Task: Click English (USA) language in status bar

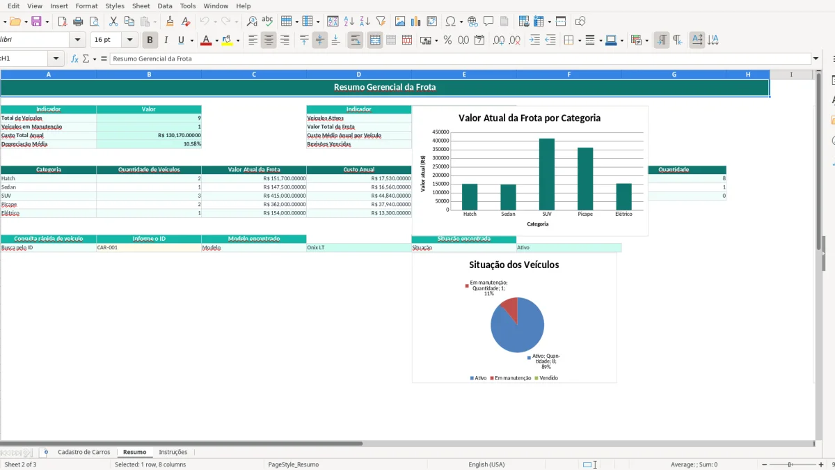Action: (487, 464)
